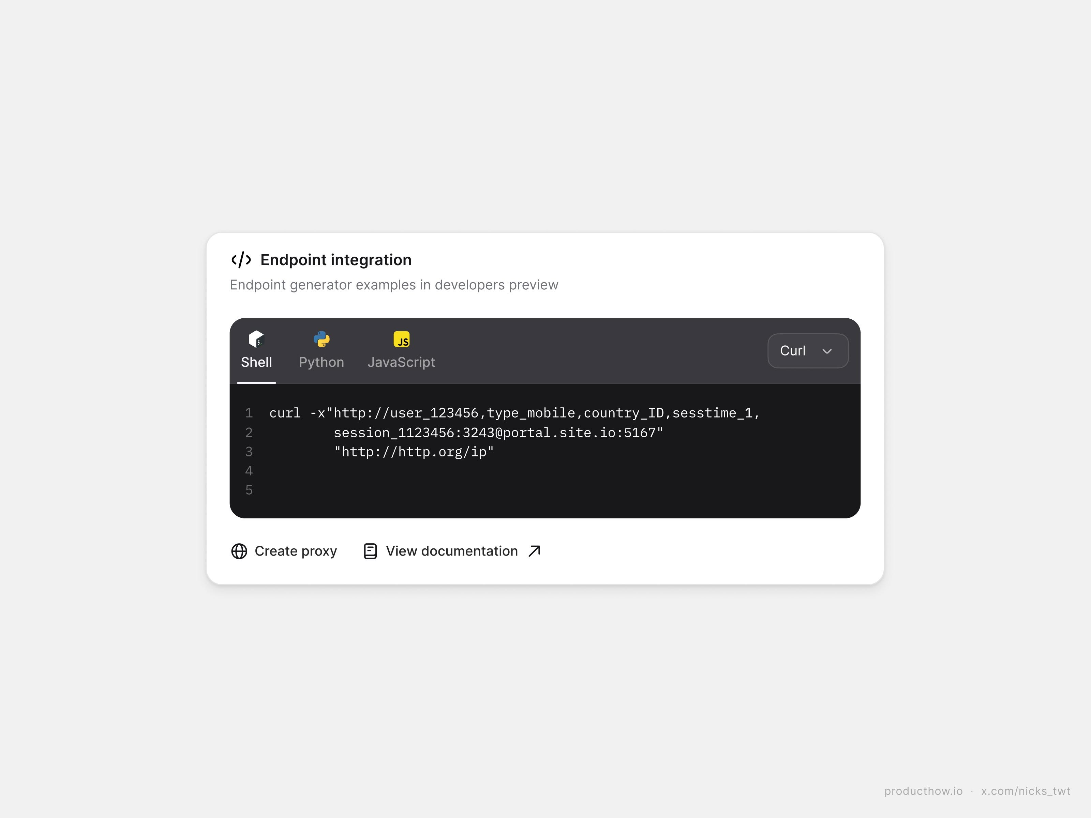The height and width of the screenshot is (818, 1091).
Task: Click the Shell terminal cube icon
Action: coord(256,339)
